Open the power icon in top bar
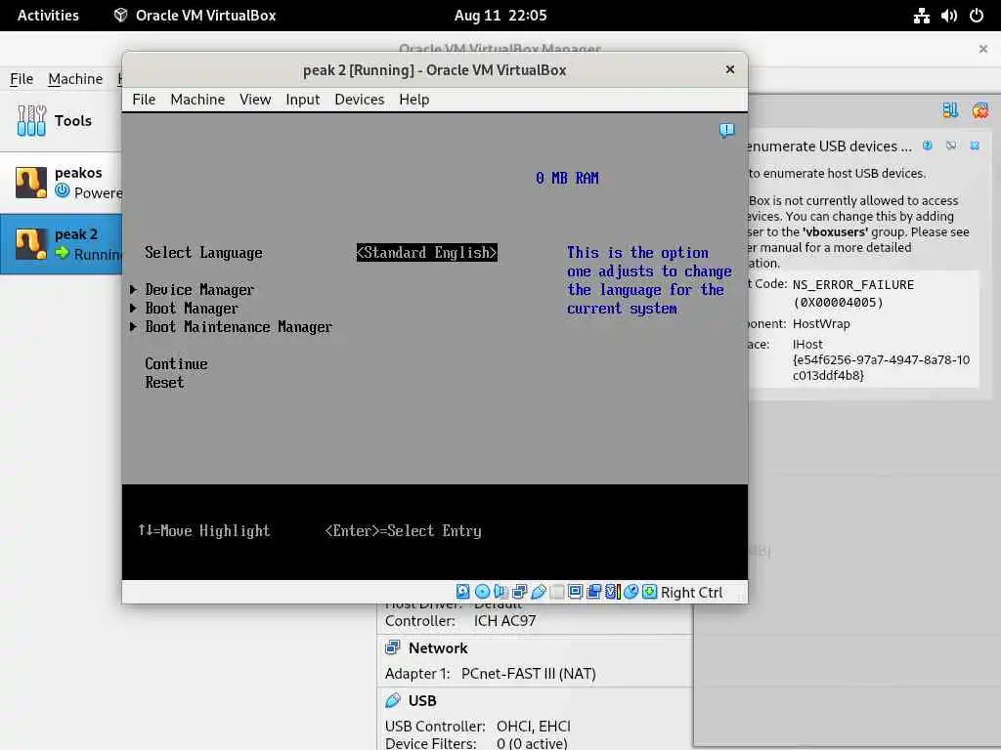The image size is (1001, 750). click(977, 16)
